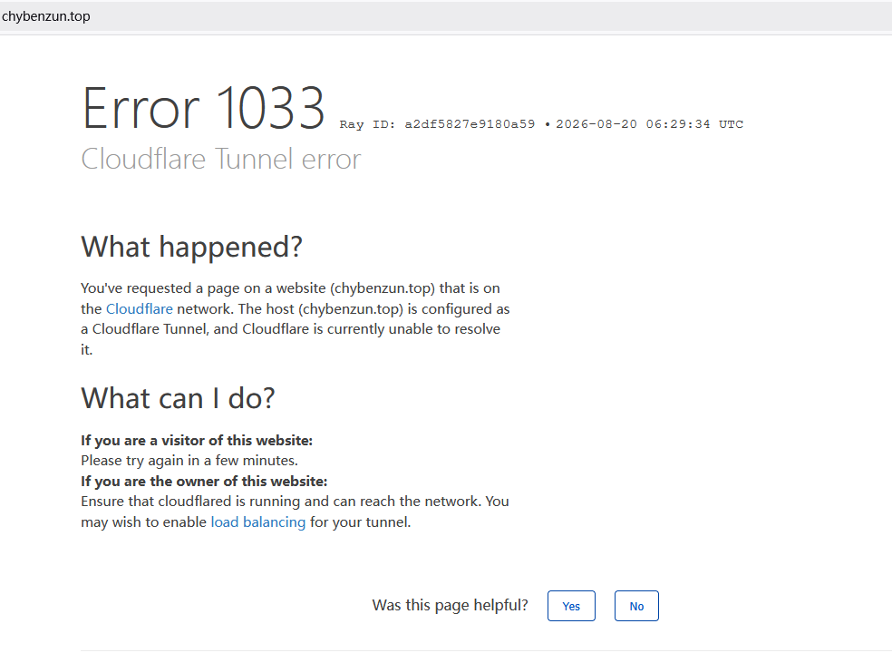Select the Error 1033 heading
The width and height of the screenshot is (892, 653).
point(203,108)
